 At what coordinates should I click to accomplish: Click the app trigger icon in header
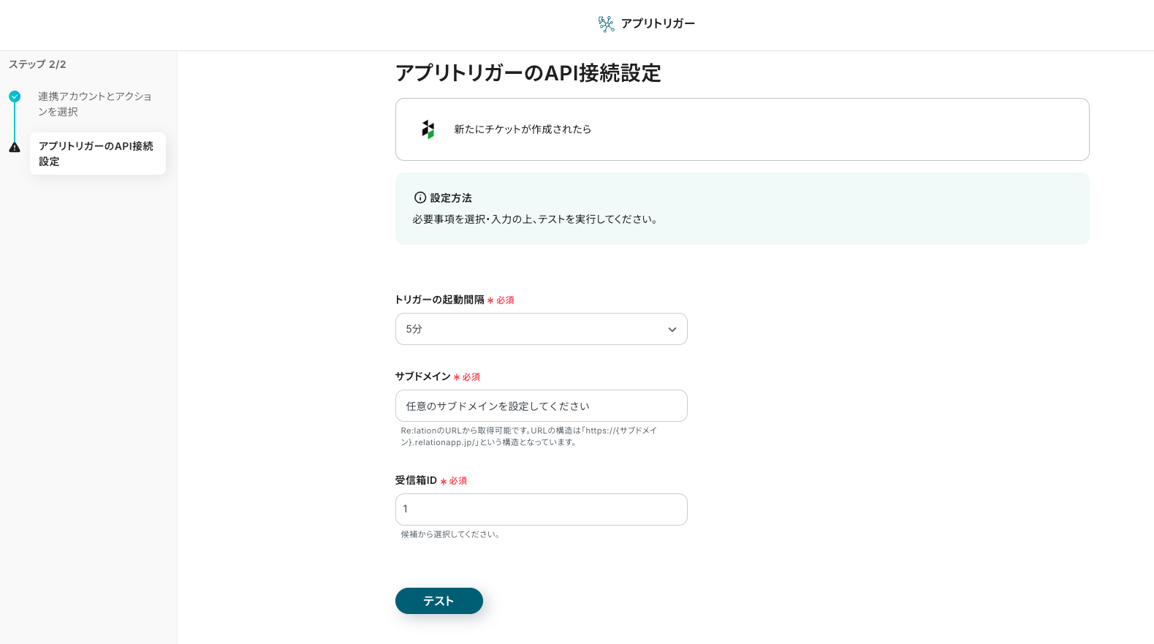click(606, 24)
